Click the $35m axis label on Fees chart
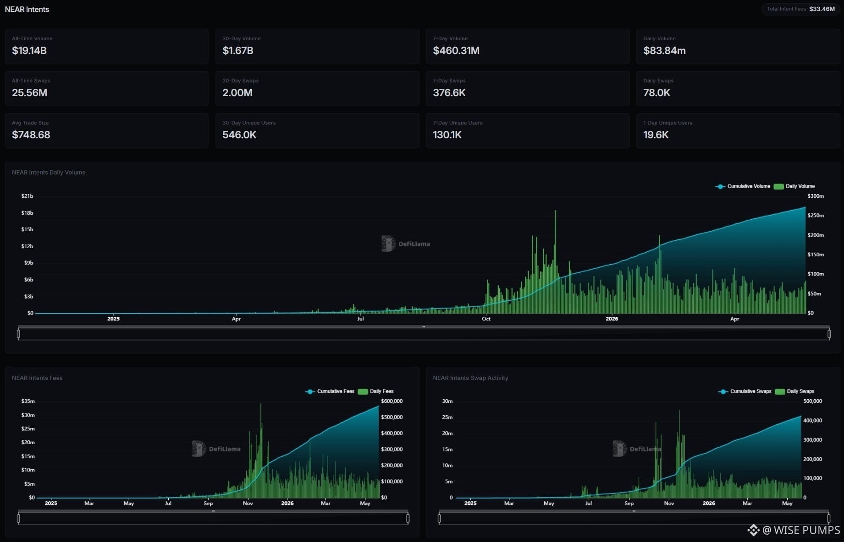 coord(28,401)
